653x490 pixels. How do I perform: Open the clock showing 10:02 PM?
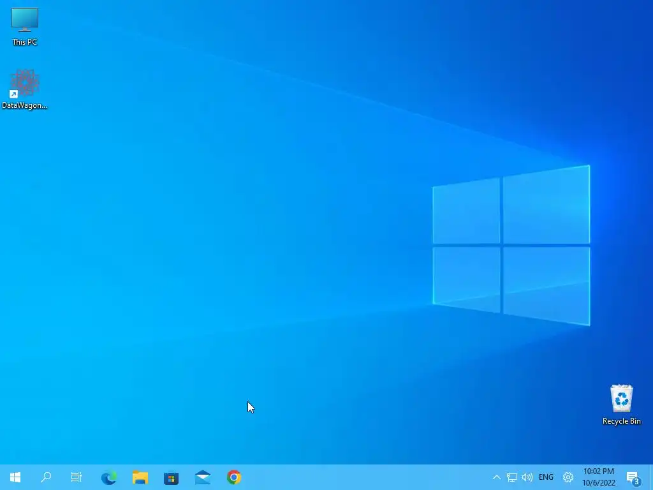(x=599, y=477)
